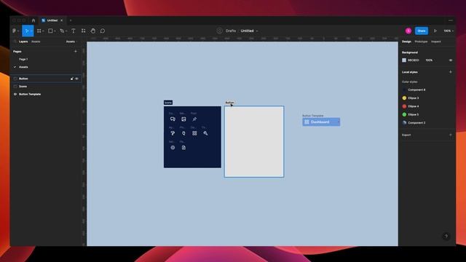Click the image icon in Icons frame

click(183, 119)
